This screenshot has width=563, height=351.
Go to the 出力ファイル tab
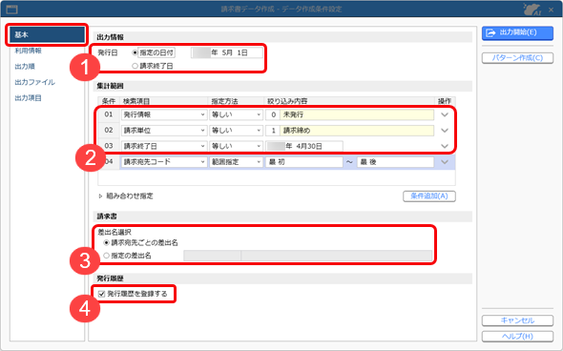pyautogui.click(x=34, y=82)
